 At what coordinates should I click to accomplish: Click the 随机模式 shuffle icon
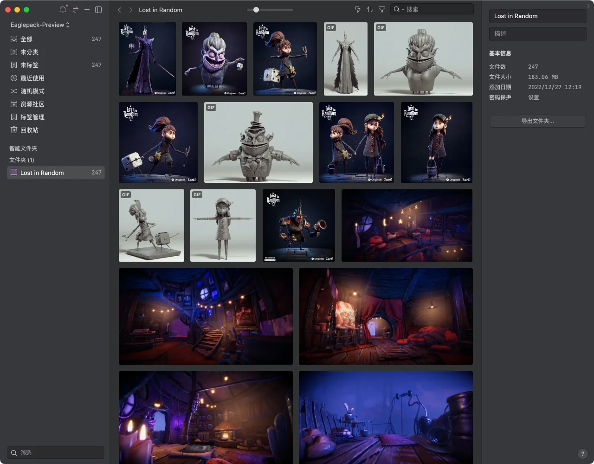pyautogui.click(x=14, y=91)
